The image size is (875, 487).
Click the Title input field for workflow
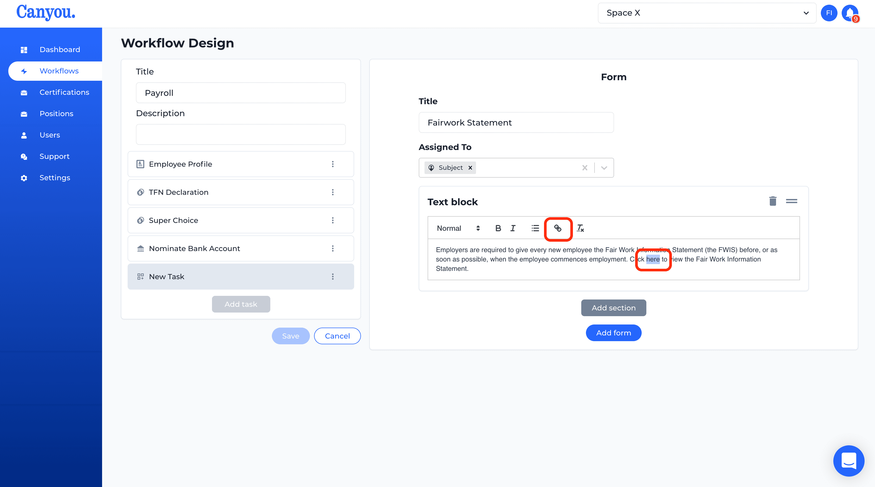coord(240,92)
